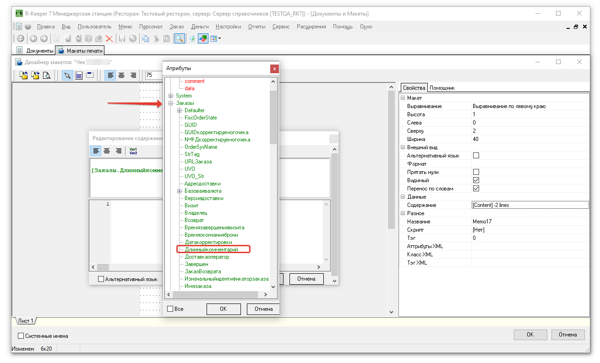Click center align icon in content editor
Screen dimensions: 600x363
[107, 151]
